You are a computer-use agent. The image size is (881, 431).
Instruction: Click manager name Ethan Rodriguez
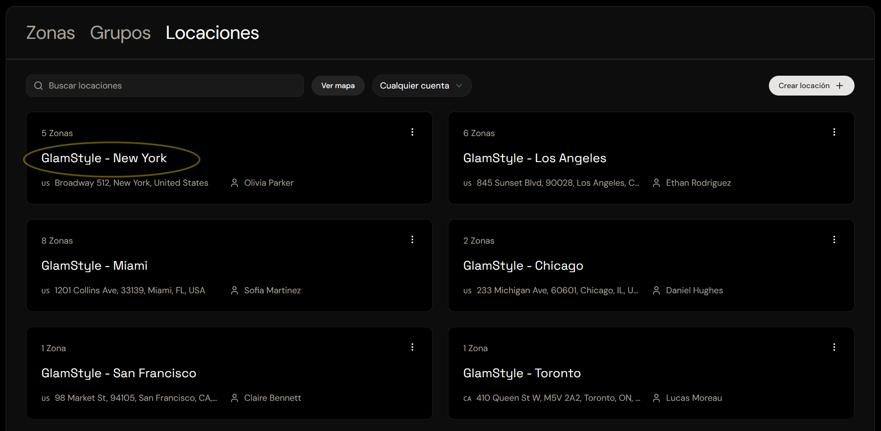click(x=698, y=183)
